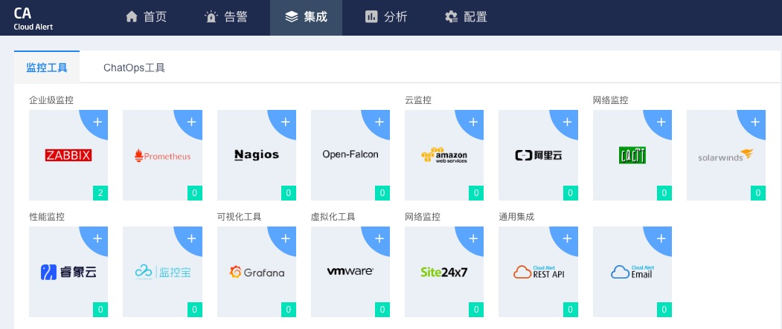Switch to the ChatOps工具 tab
This screenshot has width=782, height=329.
click(134, 68)
